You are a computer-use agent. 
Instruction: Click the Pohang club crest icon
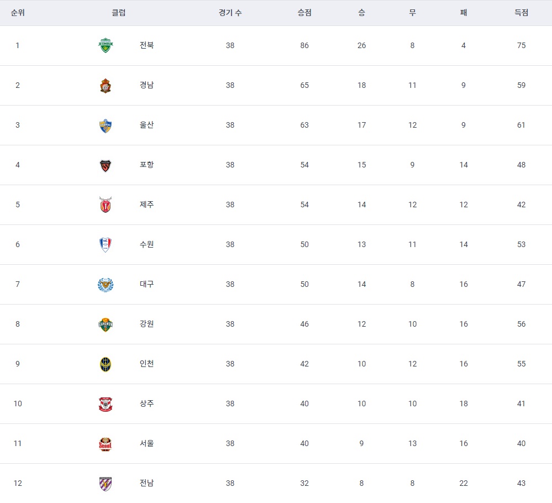(x=106, y=165)
